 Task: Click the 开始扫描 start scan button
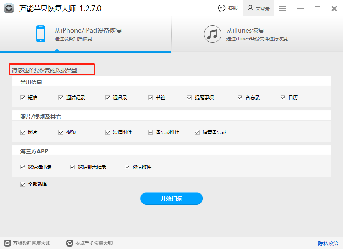[171, 198]
